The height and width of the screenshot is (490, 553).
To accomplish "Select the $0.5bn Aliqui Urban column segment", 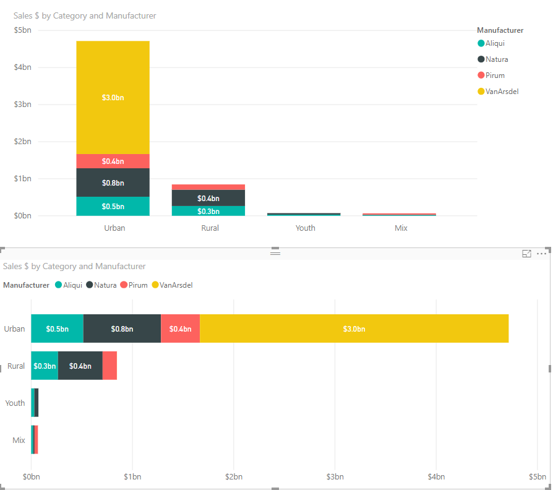I will (113, 207).
